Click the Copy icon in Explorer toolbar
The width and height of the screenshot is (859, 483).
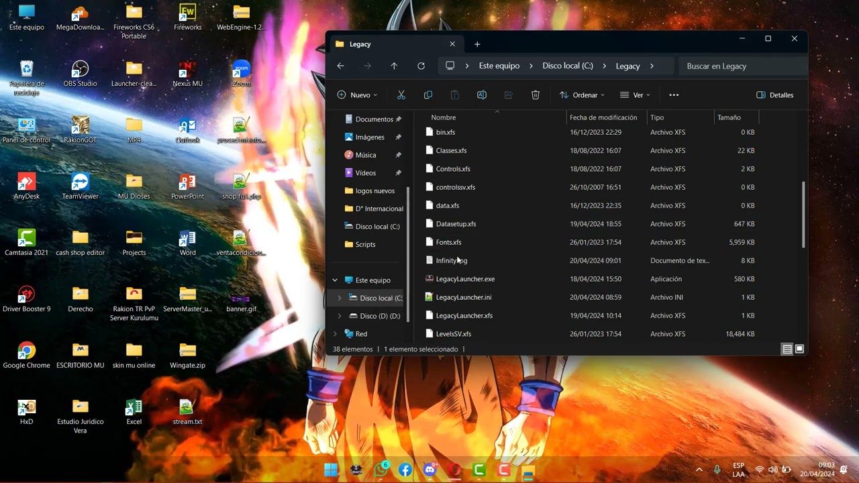tap(428, 95)
